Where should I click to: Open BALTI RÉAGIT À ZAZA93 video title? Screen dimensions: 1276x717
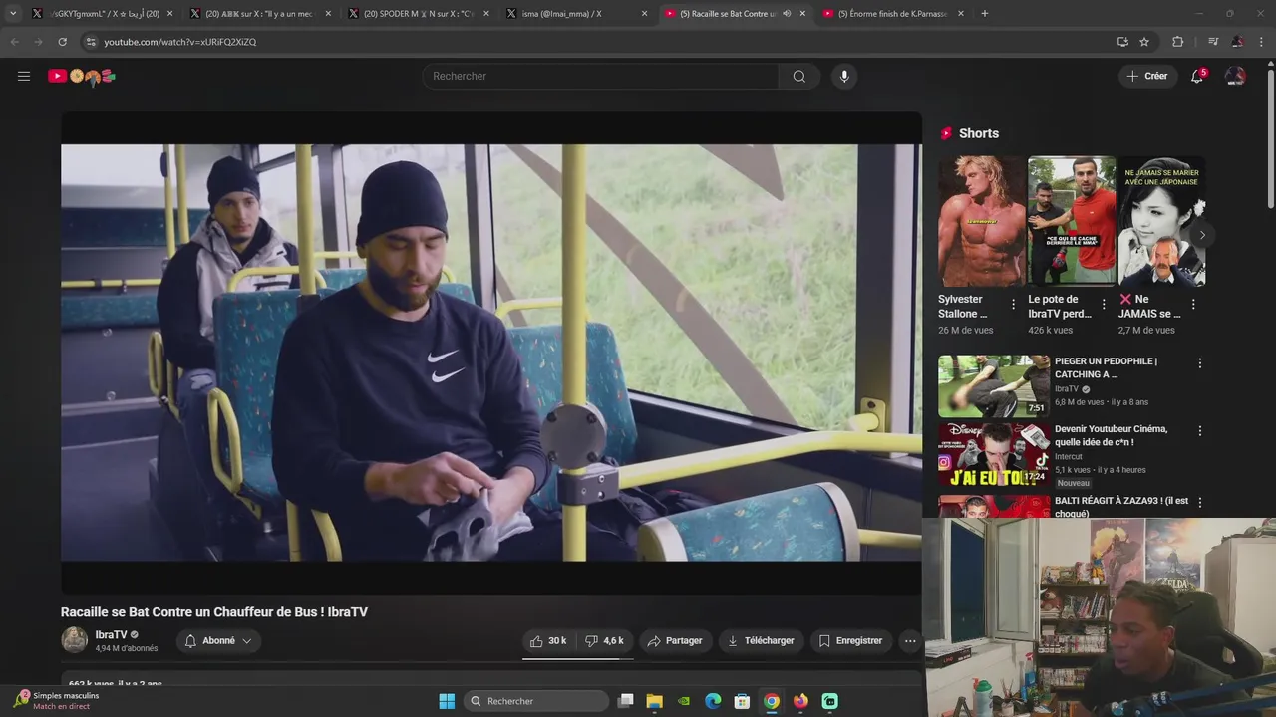(x=1121, y=507)
